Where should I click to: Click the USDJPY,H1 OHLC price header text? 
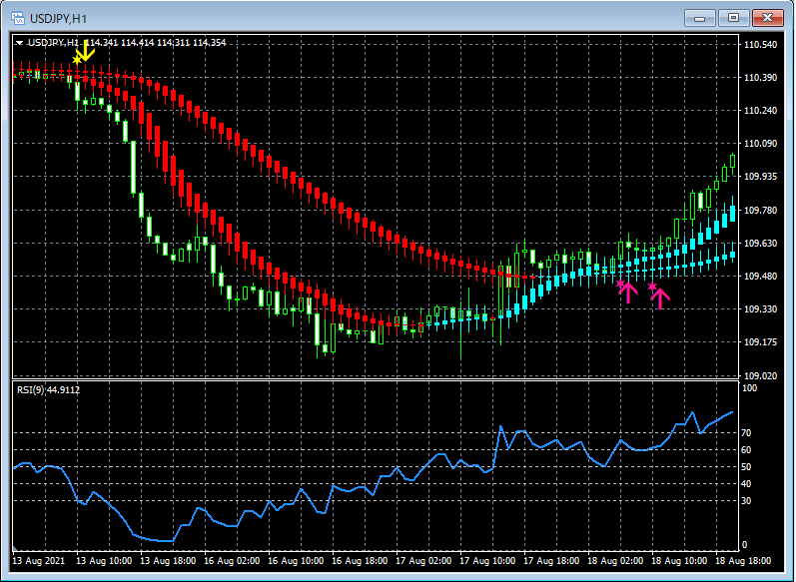tap(127, 43)
